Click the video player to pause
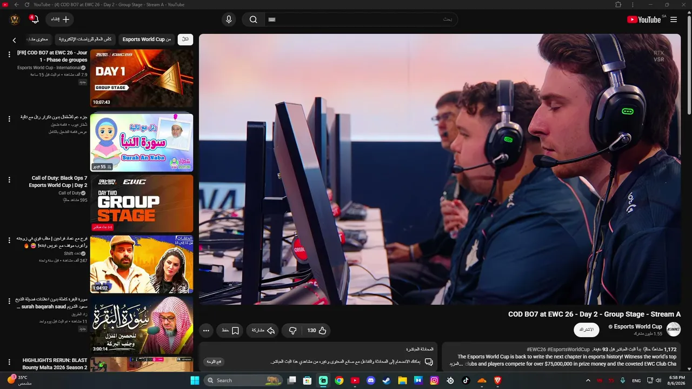This screenshot has width=692, height=389. 440,169
